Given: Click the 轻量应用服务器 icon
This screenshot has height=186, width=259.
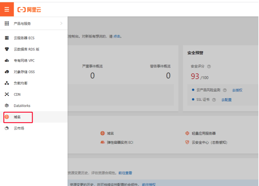Looking at the screenshot, I should (x=187, y=133).
